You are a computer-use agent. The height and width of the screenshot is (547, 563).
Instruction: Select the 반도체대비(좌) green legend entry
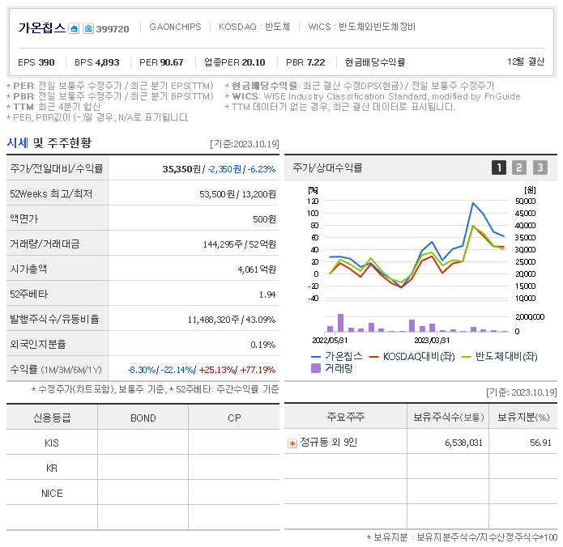coord(500,357)
